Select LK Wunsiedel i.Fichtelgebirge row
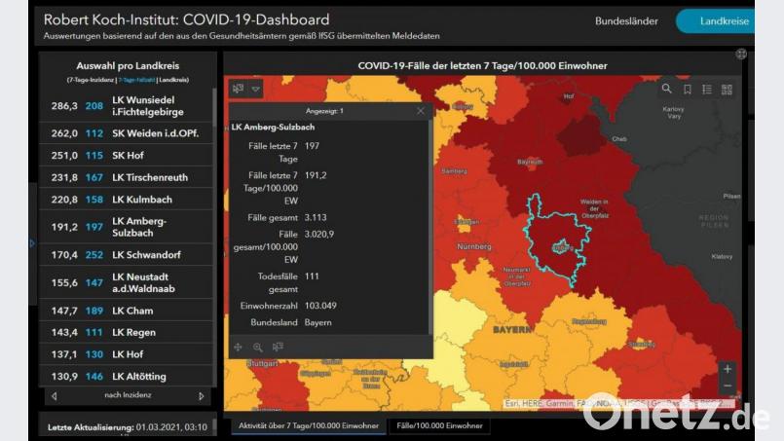Image resolution: width=784 pixels, height=441 pixels. coord(127,106)
